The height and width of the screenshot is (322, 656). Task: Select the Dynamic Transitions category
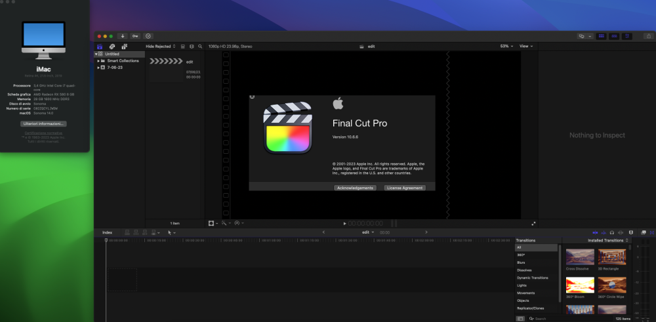click(537, 277)
